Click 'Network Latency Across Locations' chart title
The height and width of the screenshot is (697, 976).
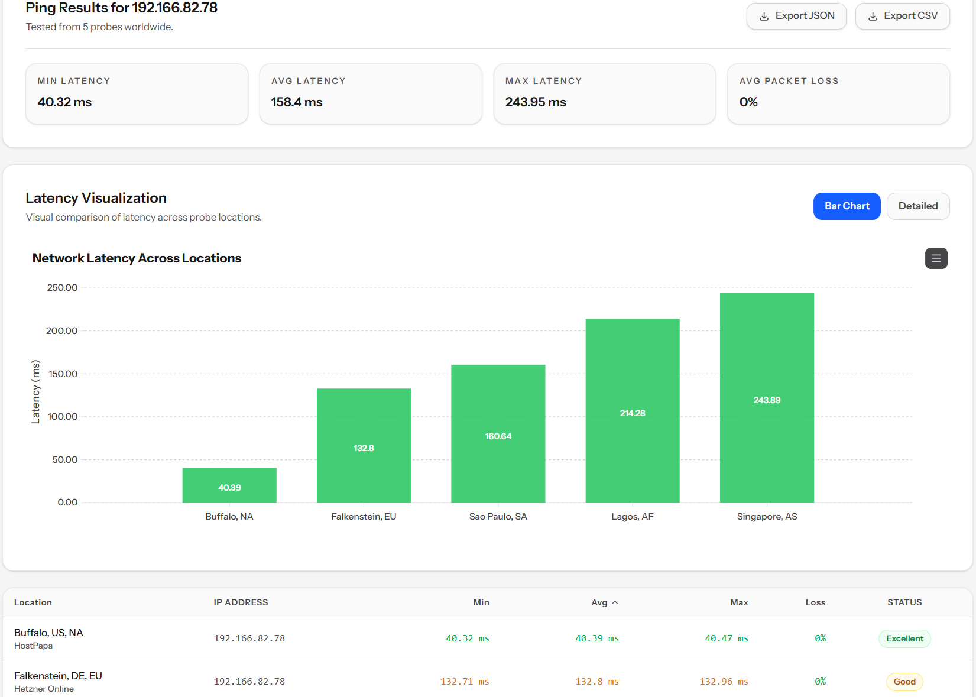pyautogui.click(x=137, y=258)
